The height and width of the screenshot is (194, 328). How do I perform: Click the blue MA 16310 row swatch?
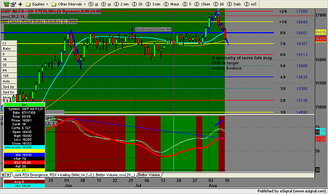[x=24, y=155]
